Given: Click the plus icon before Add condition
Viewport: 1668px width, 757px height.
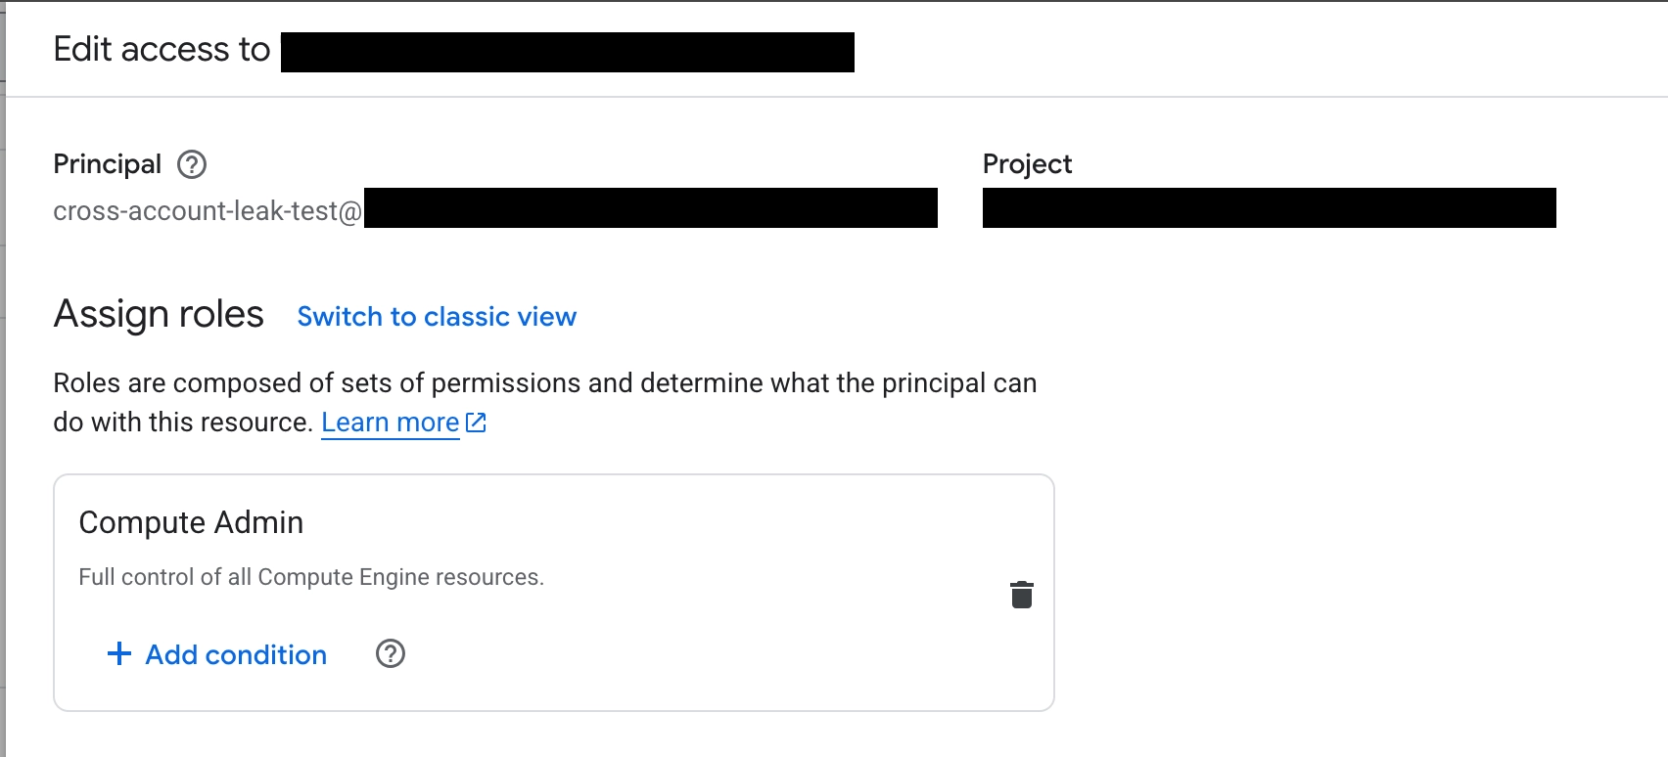Looking at the screenshot, I should click(117, 653).
